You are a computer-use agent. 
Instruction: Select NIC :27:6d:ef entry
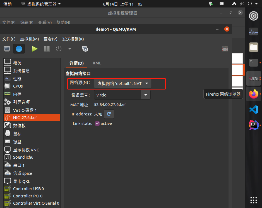point(32,118)
